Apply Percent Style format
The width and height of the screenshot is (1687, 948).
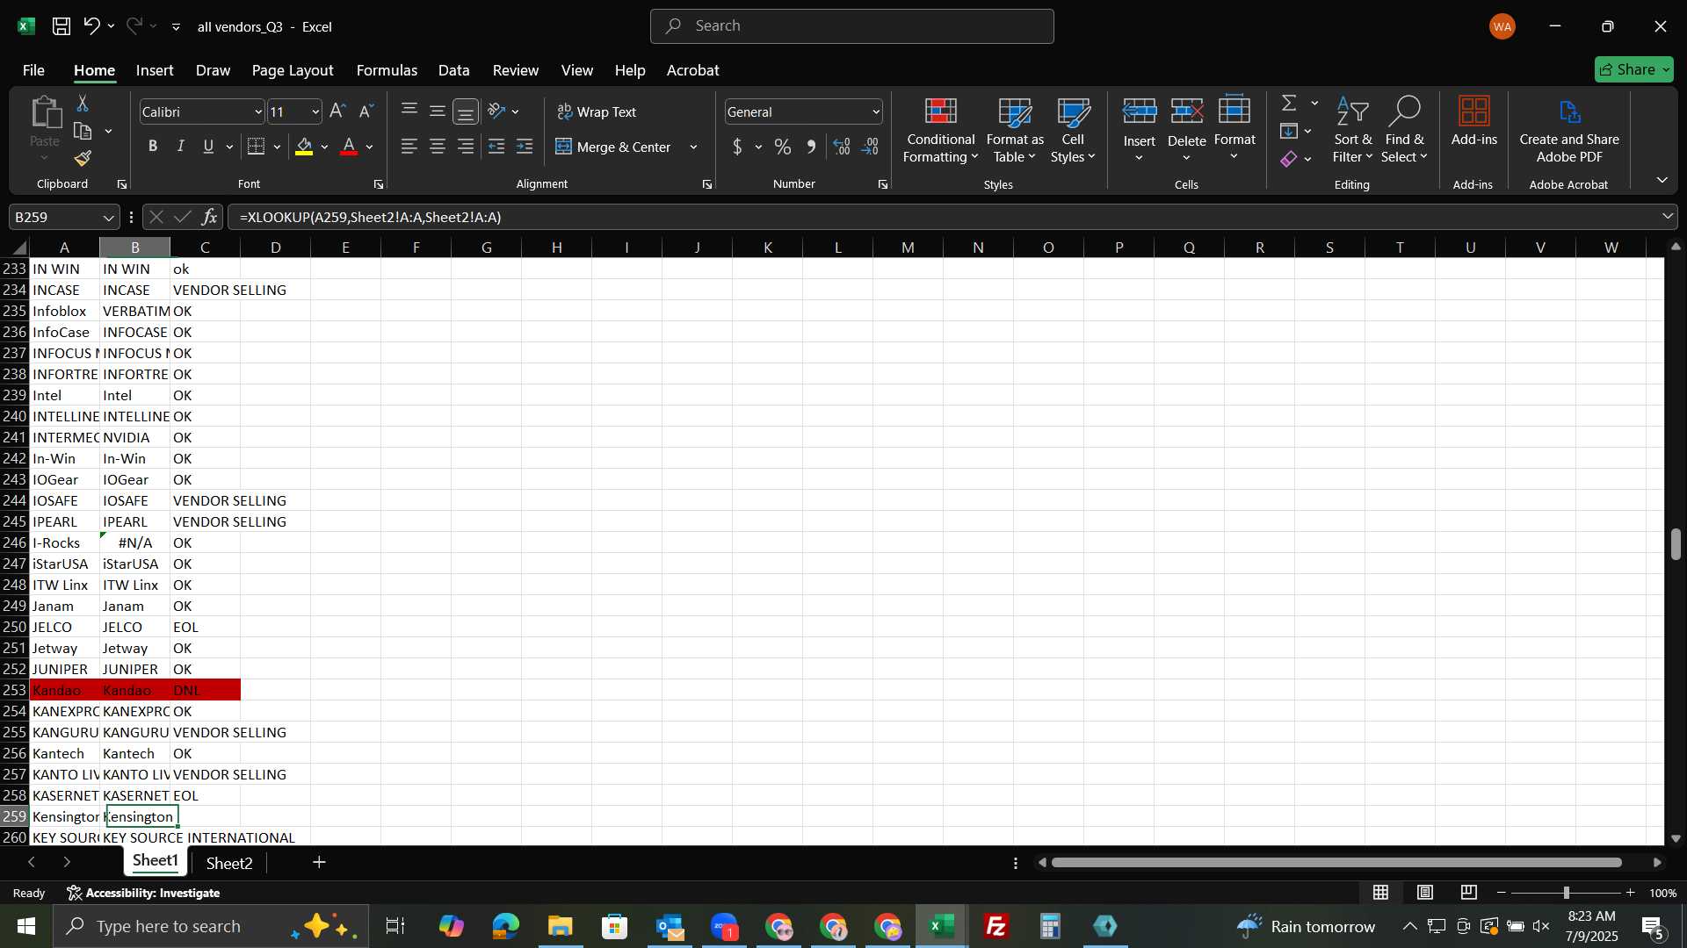click(x=783, y=147)
